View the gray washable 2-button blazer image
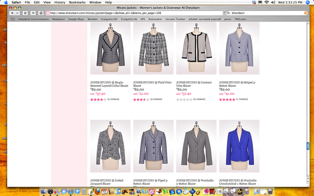The width and height of the screenshot is (314, 196). pyautogui.click(x=196, y=146)
